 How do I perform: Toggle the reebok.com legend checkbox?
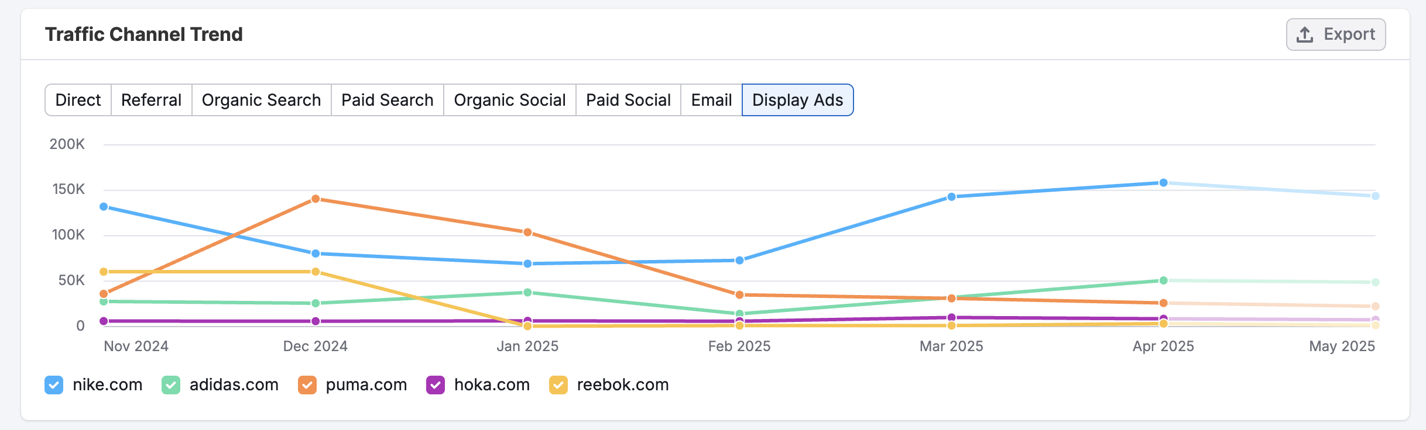(x=558, y=385)
